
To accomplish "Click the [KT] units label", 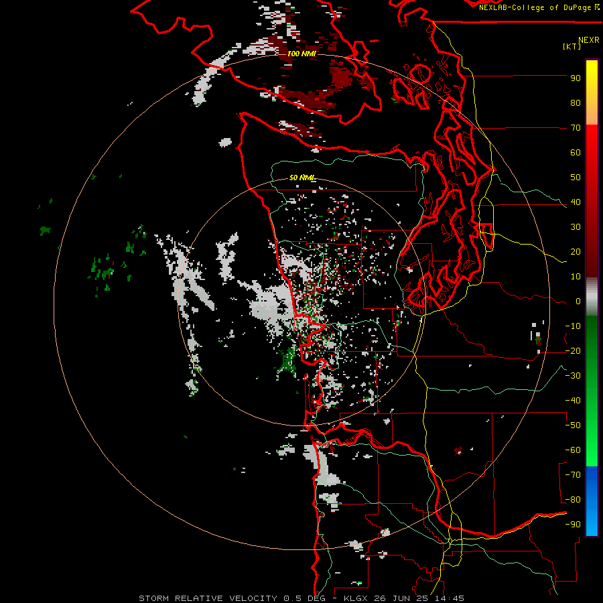I will click(x=572, y=46).
